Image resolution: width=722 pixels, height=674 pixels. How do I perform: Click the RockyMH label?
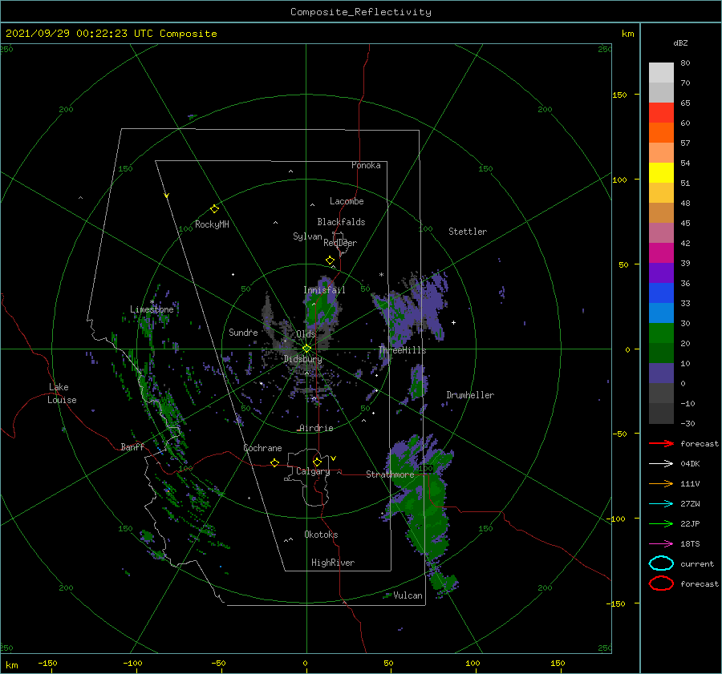[212, 224]
